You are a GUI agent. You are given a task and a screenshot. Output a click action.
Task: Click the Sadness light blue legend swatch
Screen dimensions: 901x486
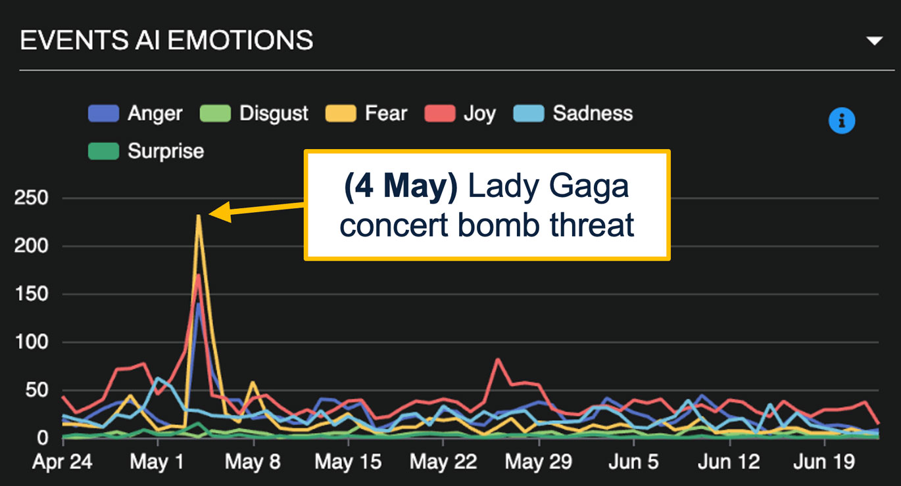tap(528, 114)
